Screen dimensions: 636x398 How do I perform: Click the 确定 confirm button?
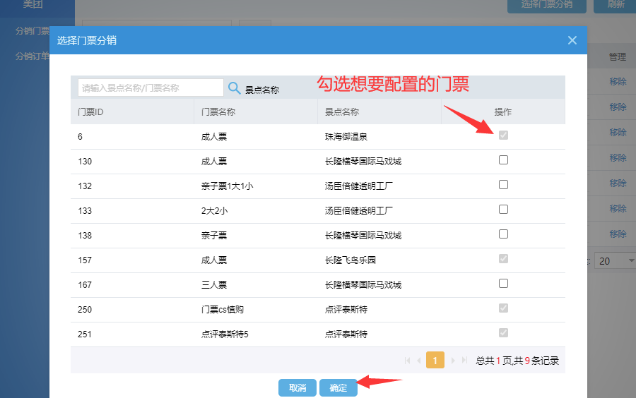[338, 388]
